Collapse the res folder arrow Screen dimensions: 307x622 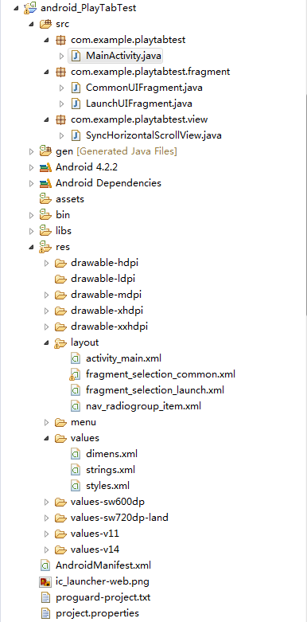[x=31, y=247]
